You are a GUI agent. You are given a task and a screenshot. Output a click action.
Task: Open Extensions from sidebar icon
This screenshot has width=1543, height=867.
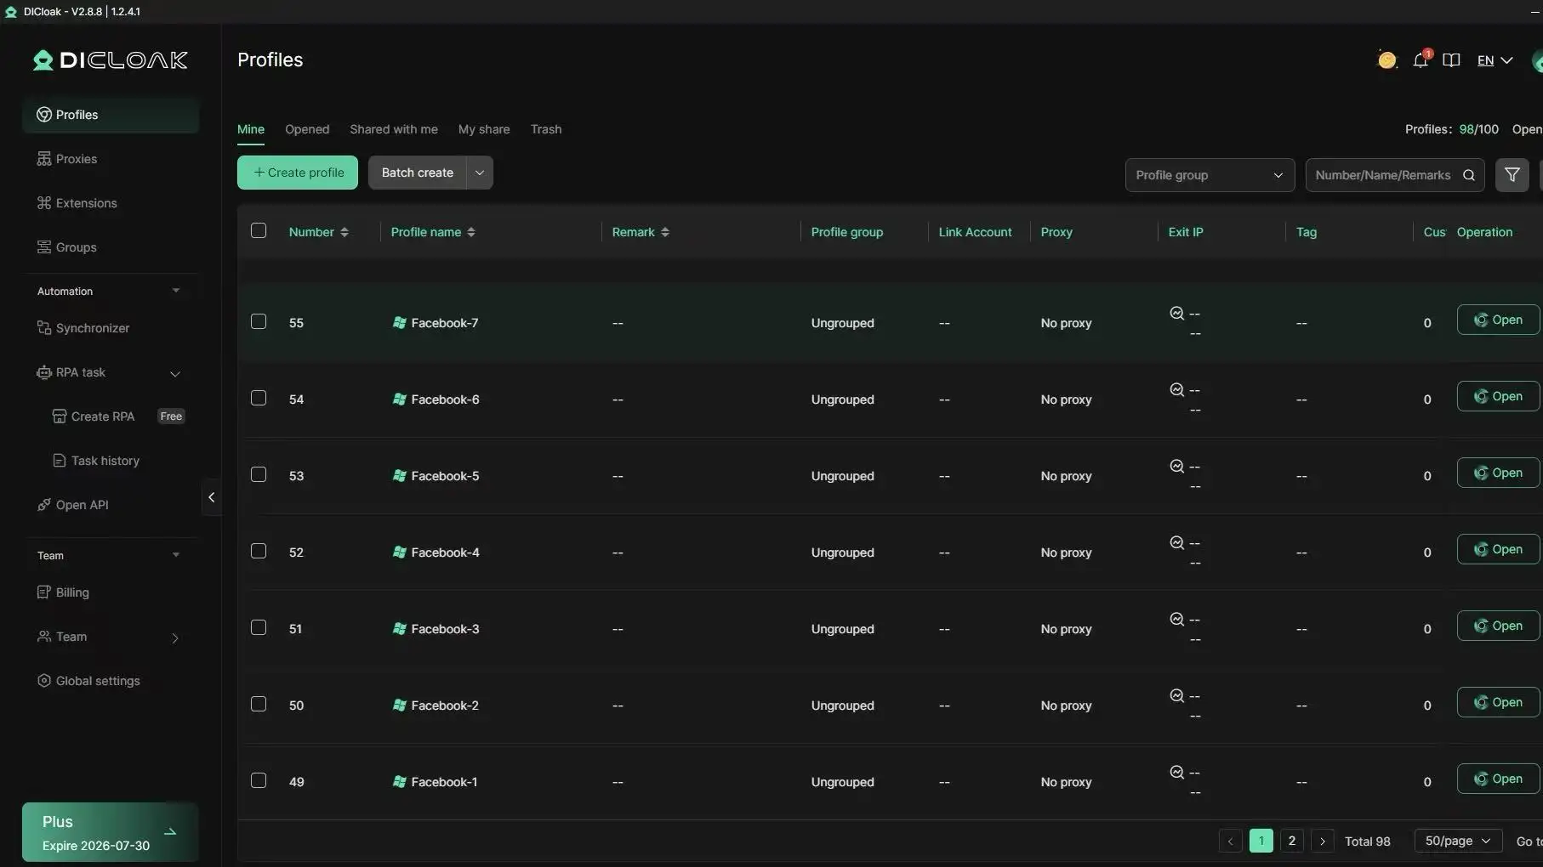coord(44,203)
